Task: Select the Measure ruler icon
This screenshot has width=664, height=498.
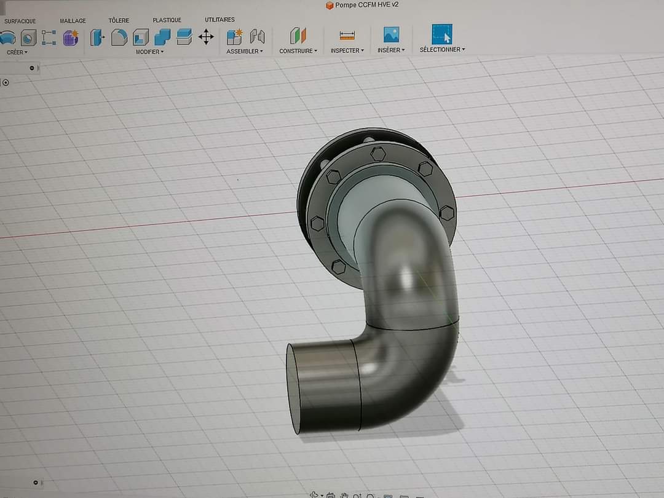Action: [347, 35]
